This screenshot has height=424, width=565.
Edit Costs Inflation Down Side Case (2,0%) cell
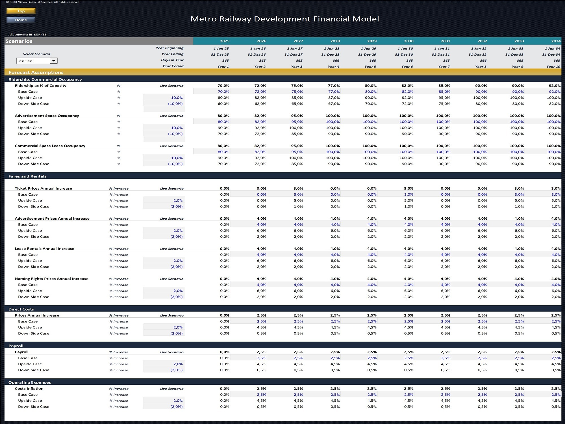[x=164, y=407]
